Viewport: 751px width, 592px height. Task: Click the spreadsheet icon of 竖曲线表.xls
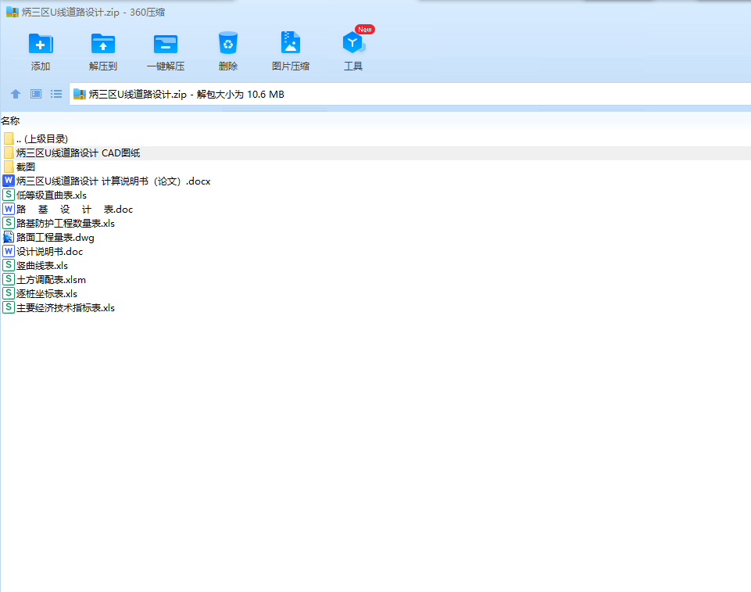pos(8,265)
